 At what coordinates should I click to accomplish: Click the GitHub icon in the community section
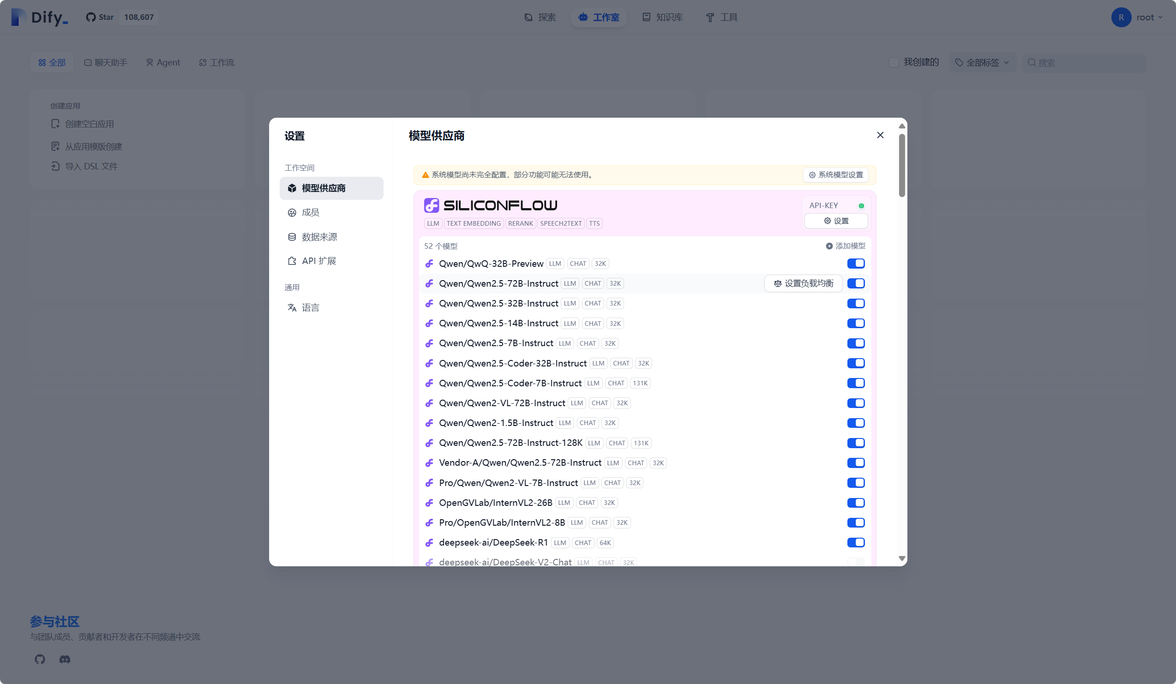pyautogui.click(x=40, y=659)
